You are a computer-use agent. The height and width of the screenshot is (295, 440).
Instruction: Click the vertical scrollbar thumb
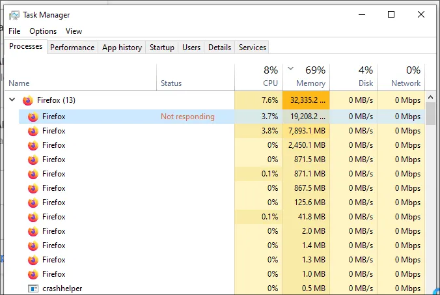[x=430, y=114]
